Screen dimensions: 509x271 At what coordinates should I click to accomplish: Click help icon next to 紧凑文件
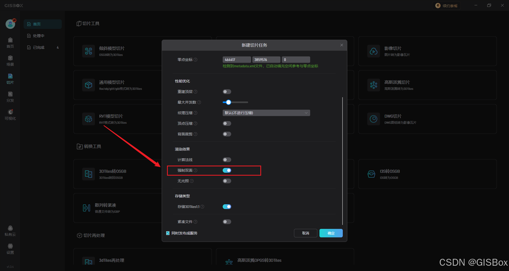tap(195, 222)
